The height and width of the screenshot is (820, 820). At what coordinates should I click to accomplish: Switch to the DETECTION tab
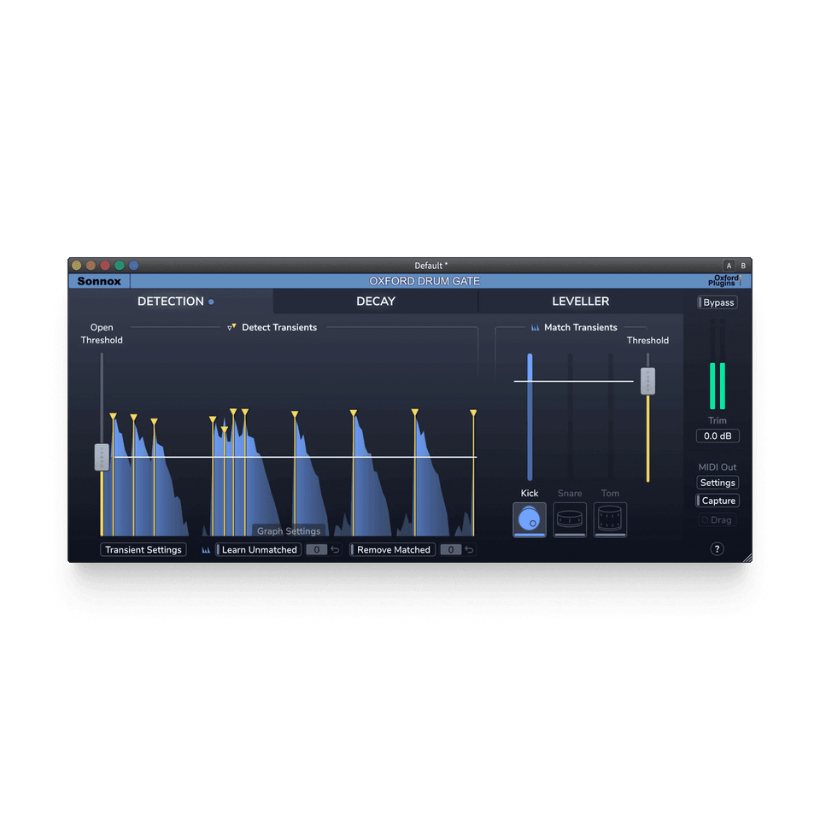pos(171,302)
